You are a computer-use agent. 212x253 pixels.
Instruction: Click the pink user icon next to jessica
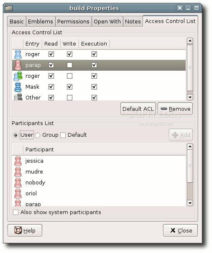point(18,161)
